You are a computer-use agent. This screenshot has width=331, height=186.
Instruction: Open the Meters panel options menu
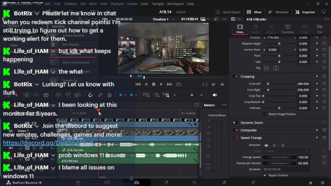(x=224, y=105)
